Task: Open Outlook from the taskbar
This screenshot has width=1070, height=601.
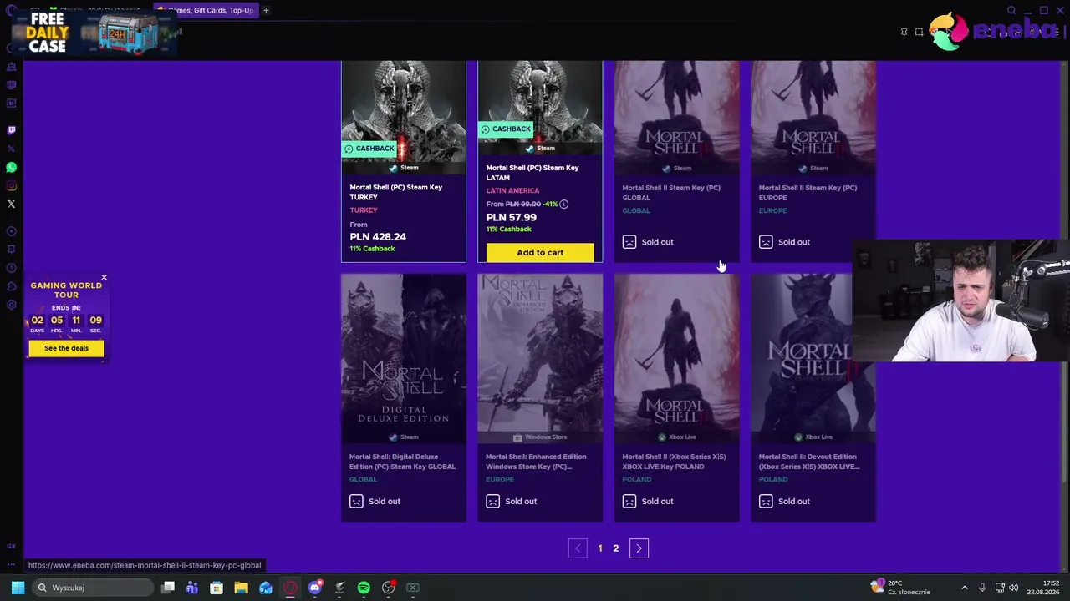Action: point(265,588)
